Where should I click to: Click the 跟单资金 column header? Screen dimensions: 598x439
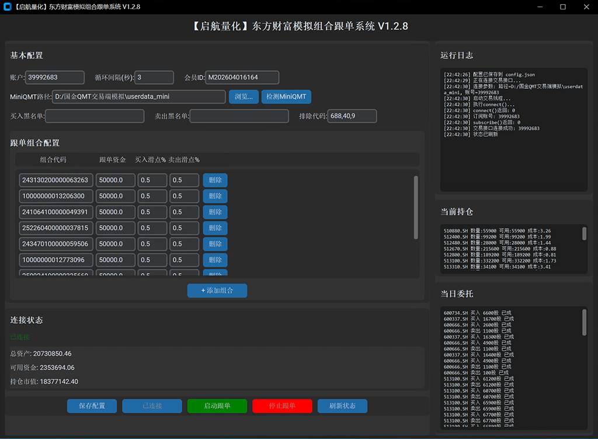pos(113,160)
